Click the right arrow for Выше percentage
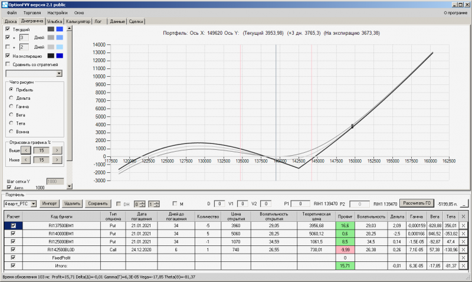This screenshot has height=282, width=472. (57, 150)
